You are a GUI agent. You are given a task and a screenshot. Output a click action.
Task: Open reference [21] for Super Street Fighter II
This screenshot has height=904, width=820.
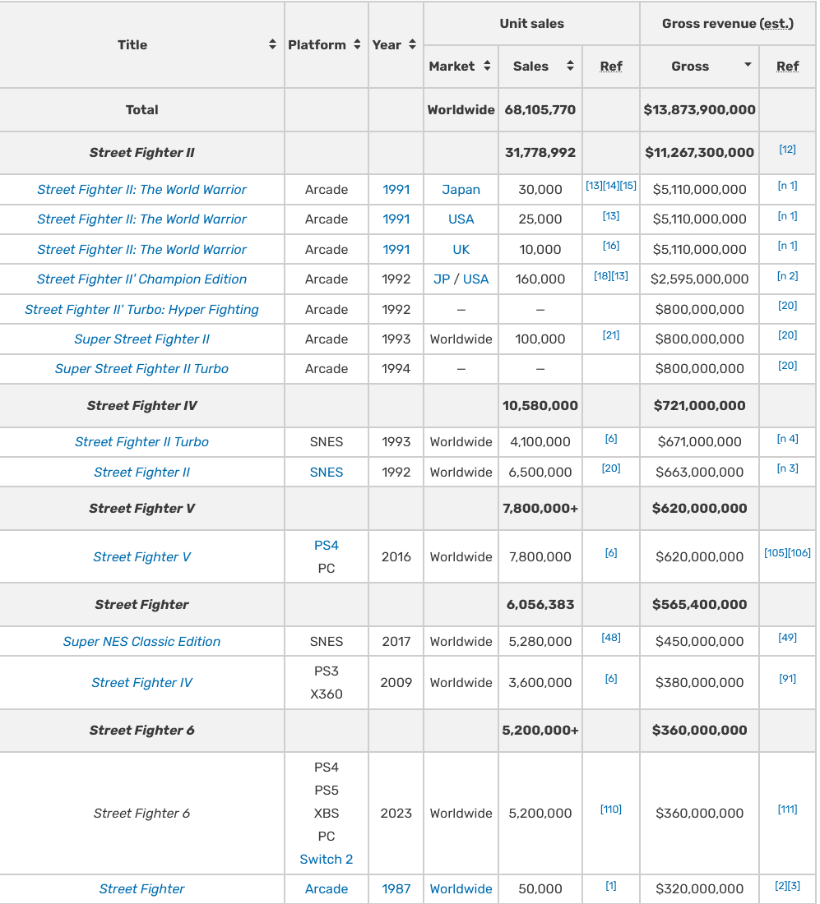click(x=610, y=335)
